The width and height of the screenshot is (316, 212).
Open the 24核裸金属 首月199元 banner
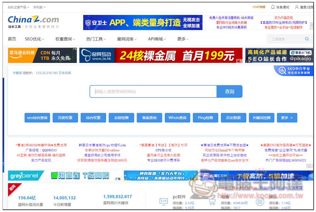click(x=161, y=55)
